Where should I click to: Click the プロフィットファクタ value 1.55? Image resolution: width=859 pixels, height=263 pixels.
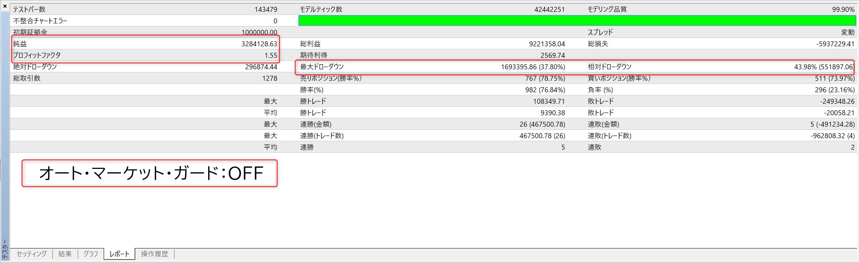271,56
